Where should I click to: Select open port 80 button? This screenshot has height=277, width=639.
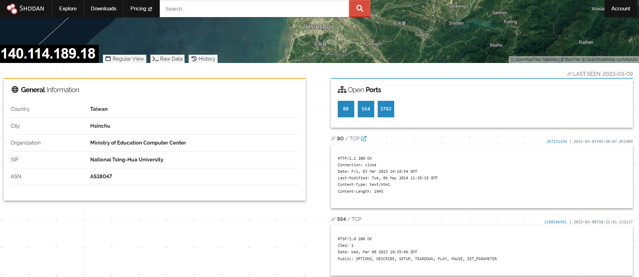pyautogui.click(x=346, y=109)
